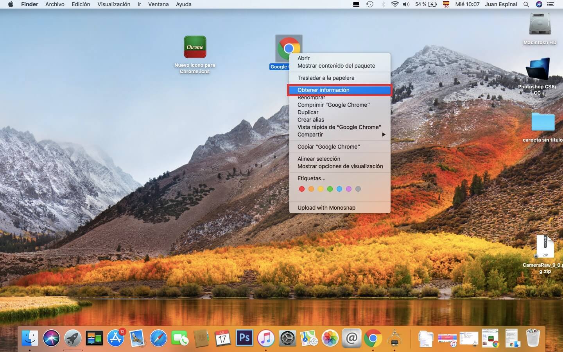Open Juan Espinal user menu
This screenshot has width=563, height=352.
(501, 4)
